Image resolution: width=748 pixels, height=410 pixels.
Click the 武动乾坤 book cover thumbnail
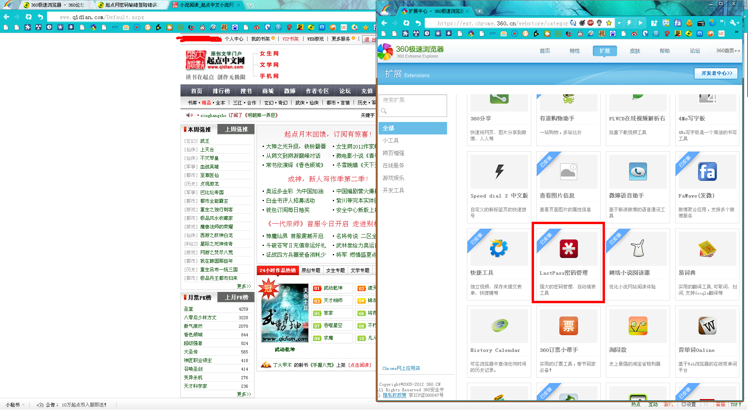click(x=285, y=313)
